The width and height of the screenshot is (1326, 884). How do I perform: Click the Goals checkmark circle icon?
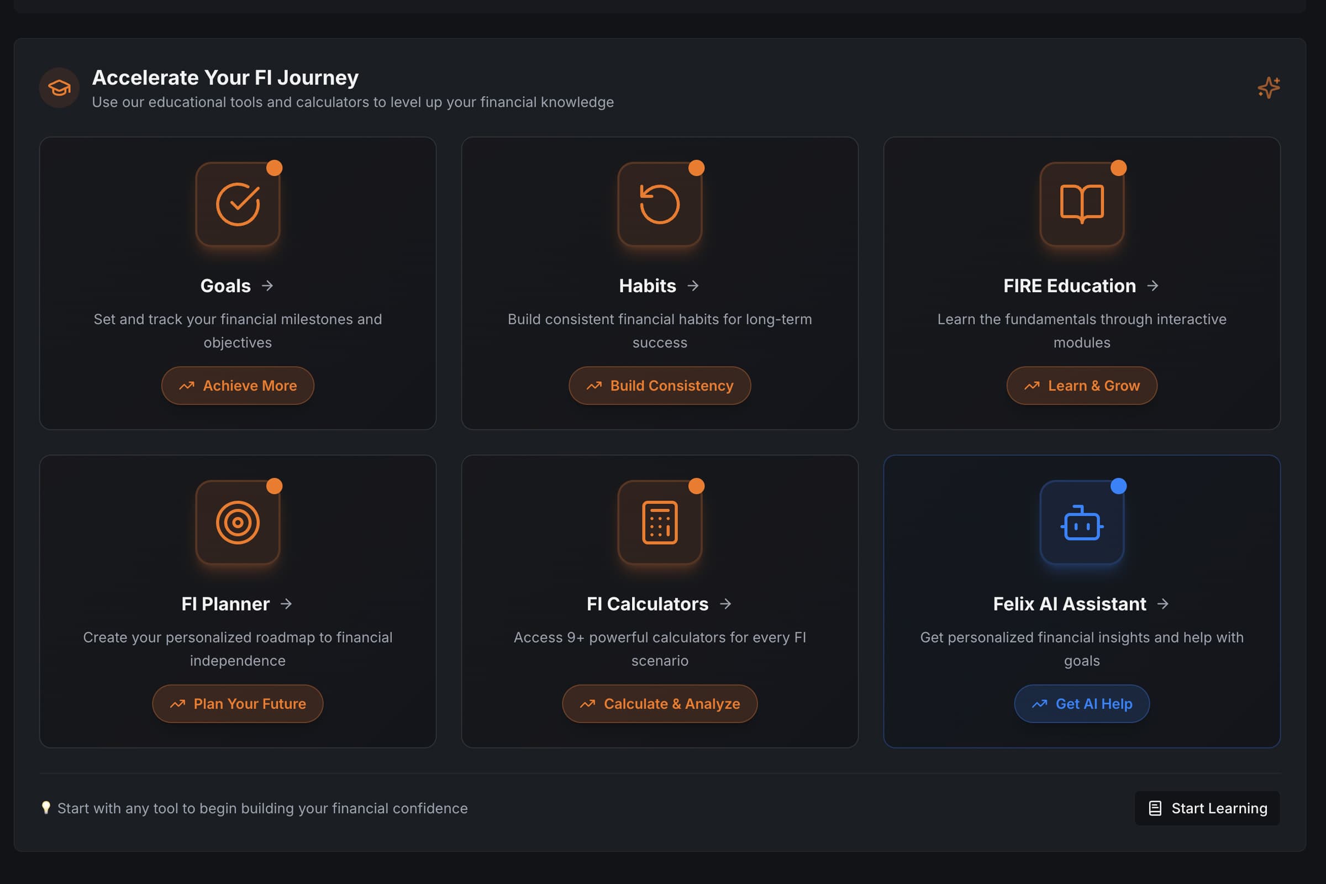(x=238, y=204)
